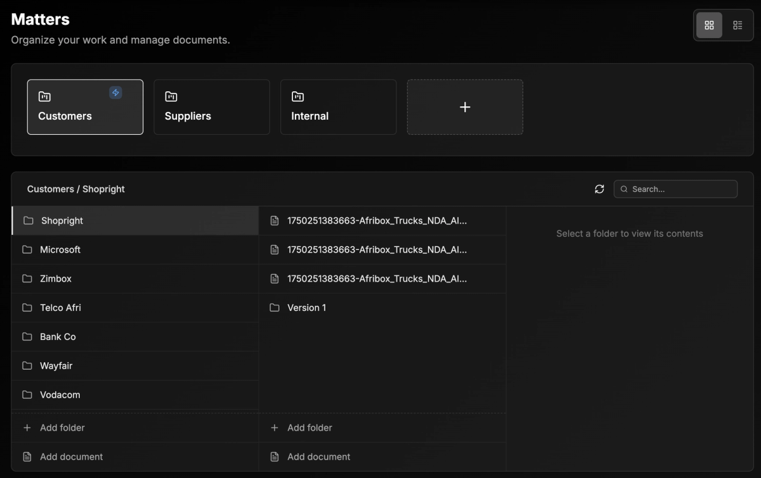Viewport: 761px width, 478px height.
Task: Open the Microsoft folder
Action: tap(135, 249)
